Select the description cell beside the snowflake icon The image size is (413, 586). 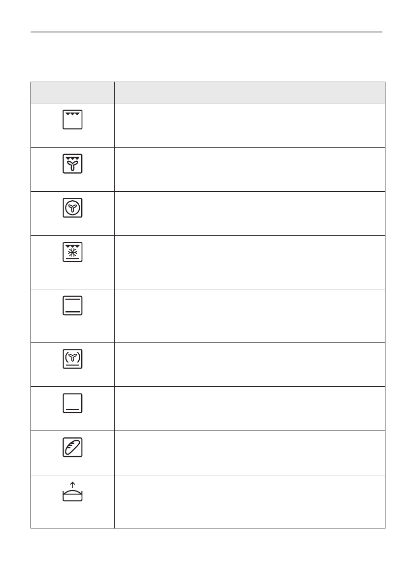pyautogui.click(x=250, y=262)
